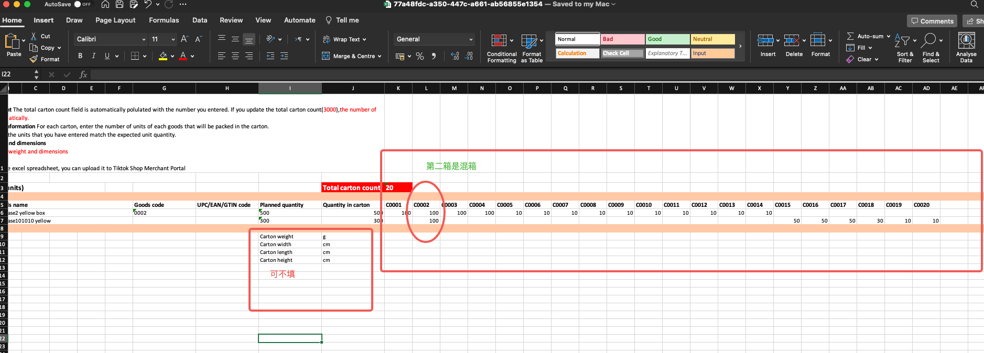Image resolution: width=984 pixels, height=353 pixels.
Task: Apply Bold formatting
Action: [x=80, y=56]
